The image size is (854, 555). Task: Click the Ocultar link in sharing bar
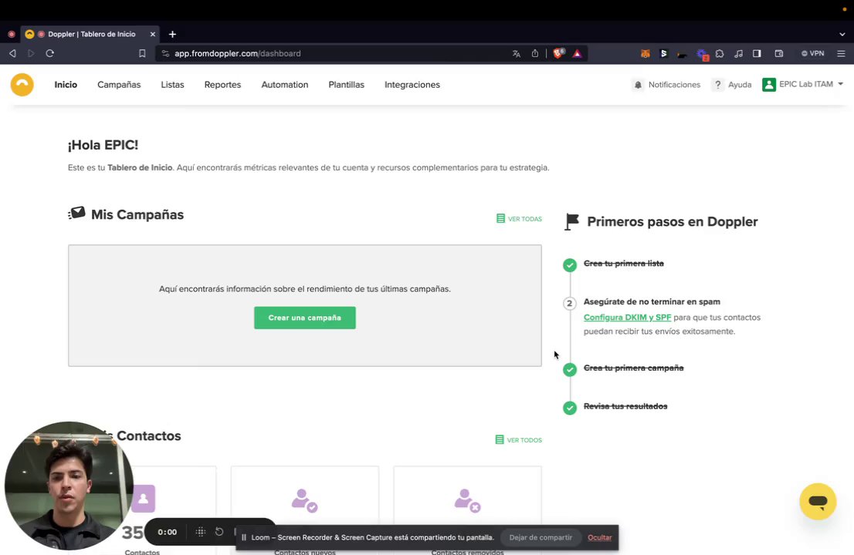tap(600, 537)
